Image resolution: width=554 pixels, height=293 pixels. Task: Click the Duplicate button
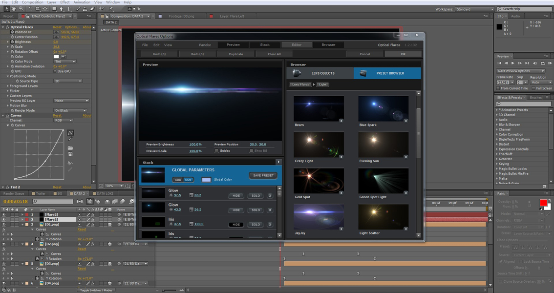235,54
